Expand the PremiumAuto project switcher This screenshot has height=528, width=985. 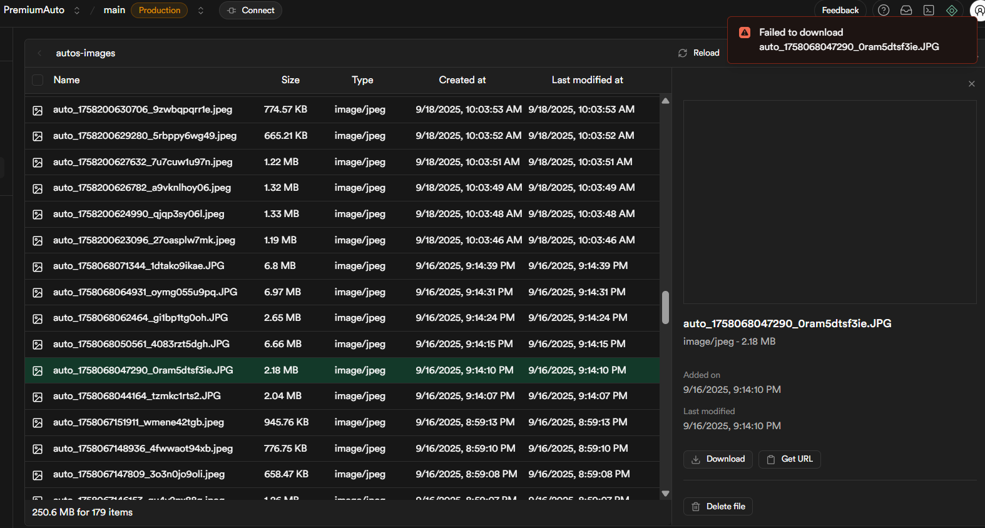[x=77, y=10]
